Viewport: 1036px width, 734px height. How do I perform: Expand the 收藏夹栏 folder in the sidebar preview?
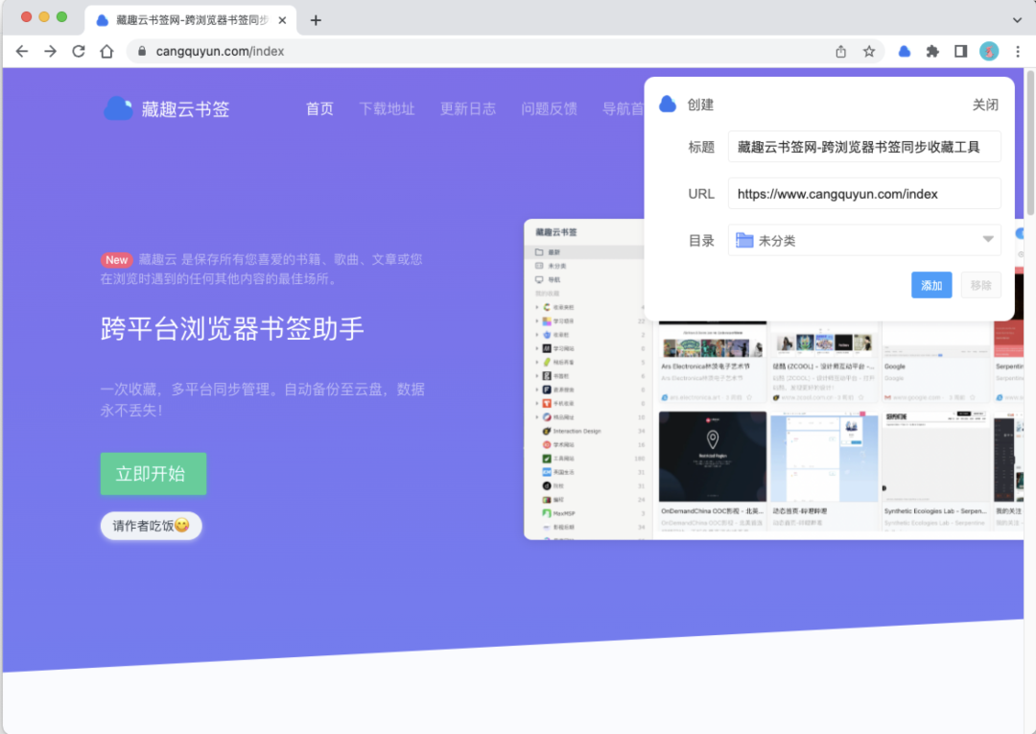click(535, 305)
